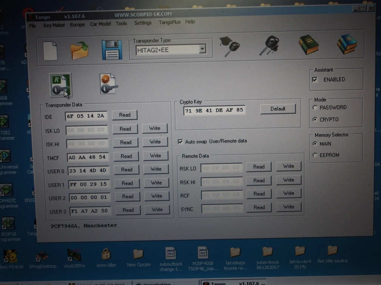Open the key learning graduation-cap icon

click(x=229, y=46)
